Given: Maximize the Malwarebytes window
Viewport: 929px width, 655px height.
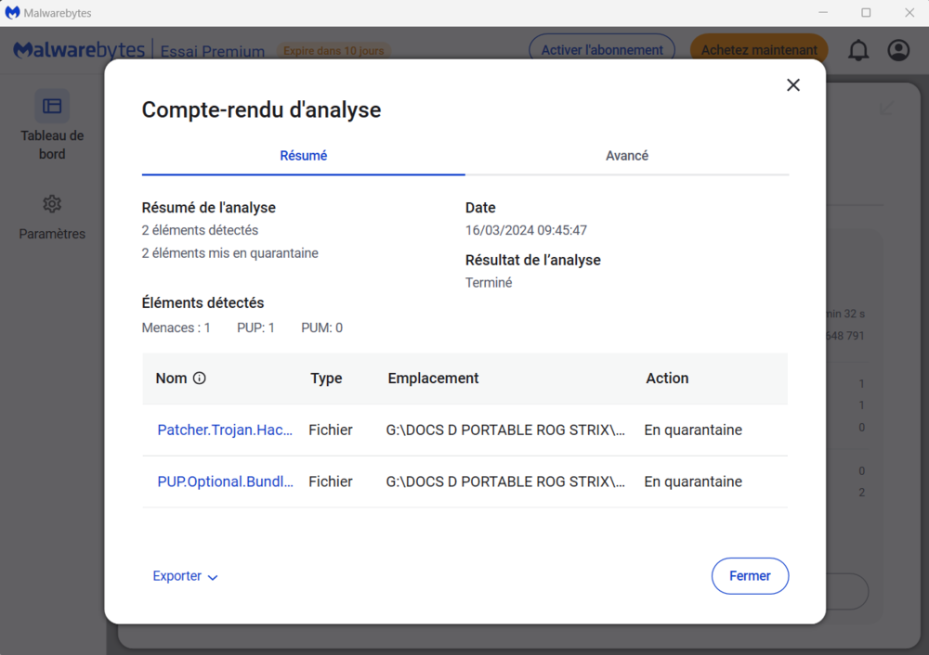Looking at the screenshot, I should (866, 13).
